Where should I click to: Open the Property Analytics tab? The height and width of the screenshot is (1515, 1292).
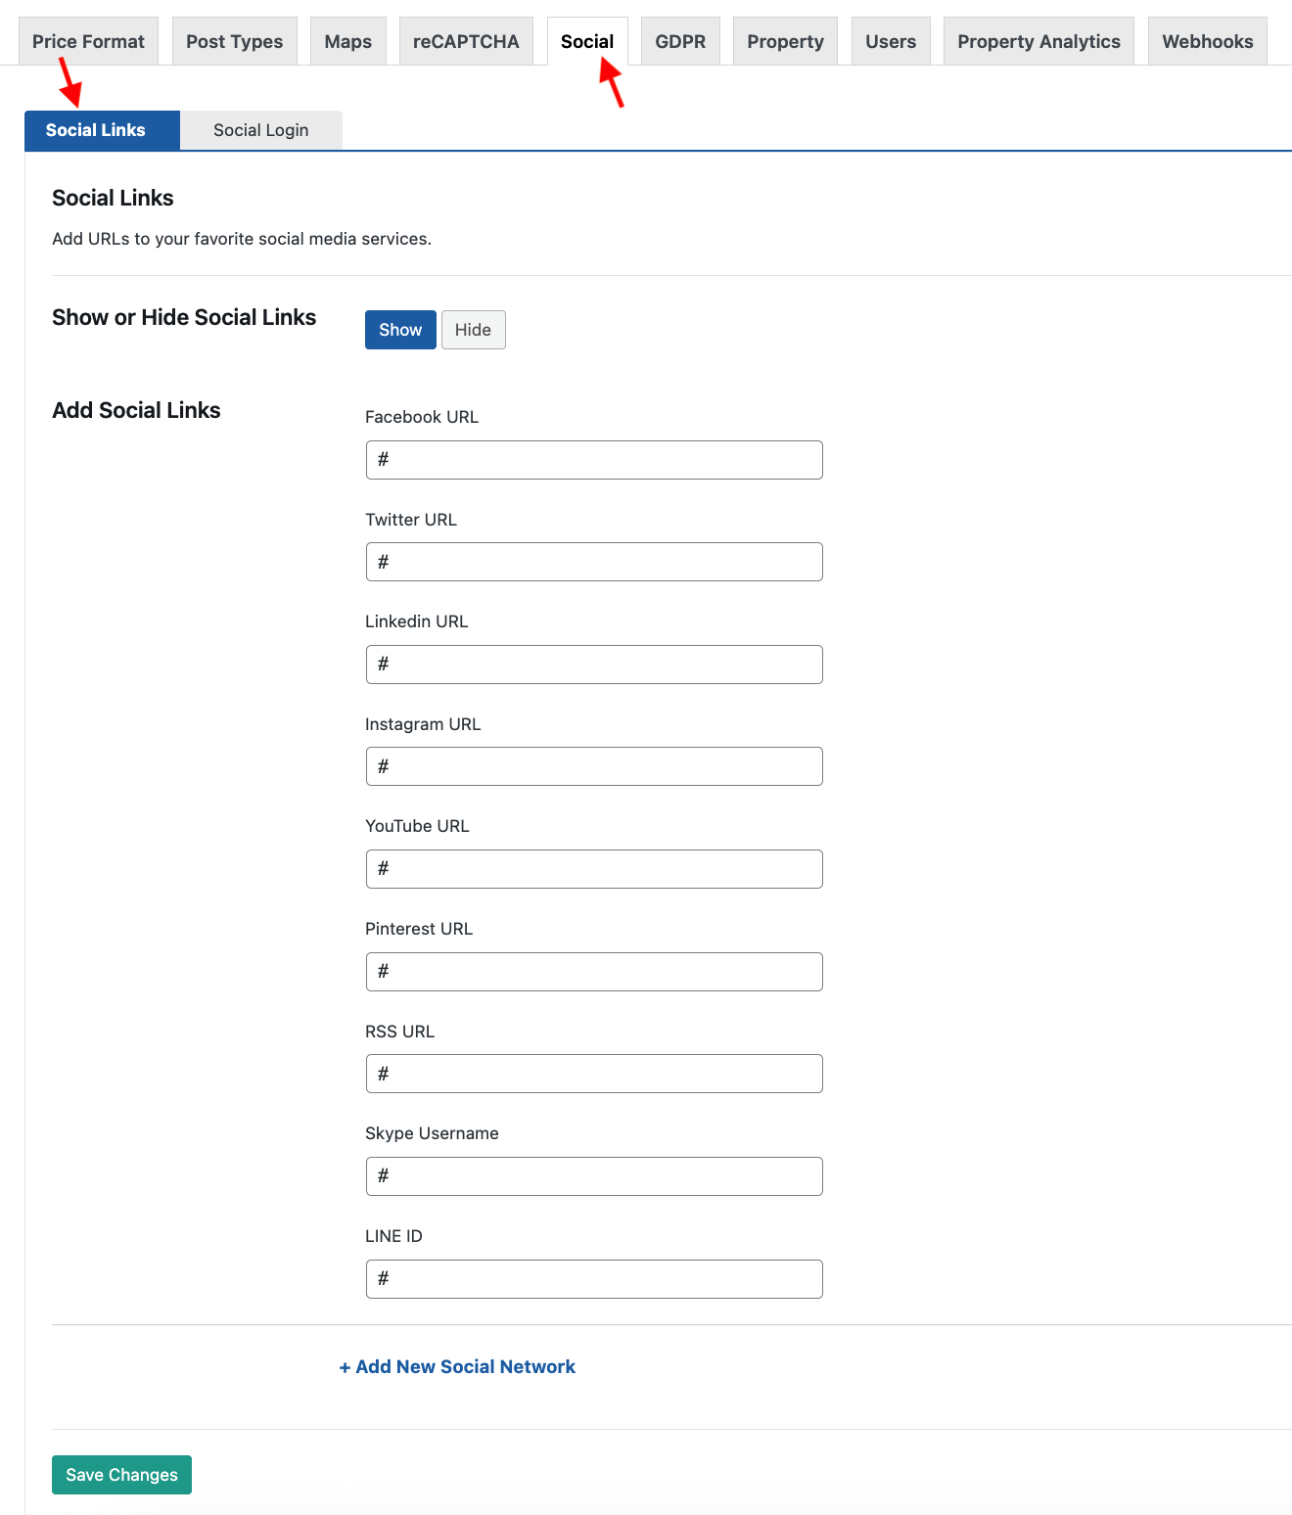click(x=1038, y=41)
